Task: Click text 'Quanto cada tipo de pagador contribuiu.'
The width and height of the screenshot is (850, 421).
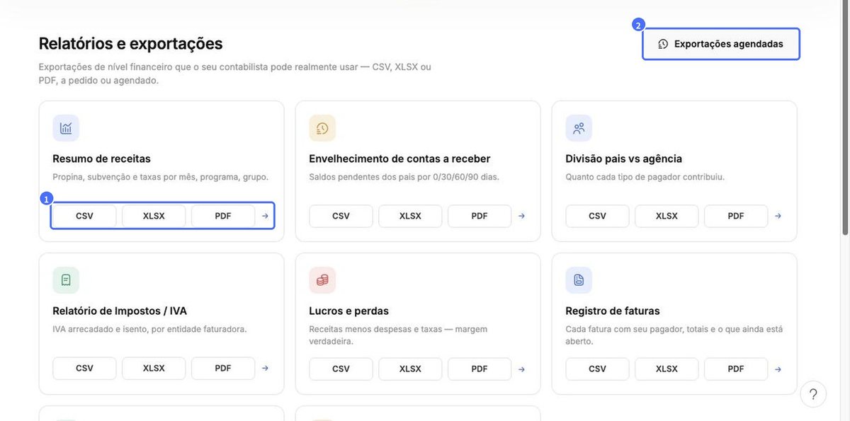Action: [x=645, y=177]
